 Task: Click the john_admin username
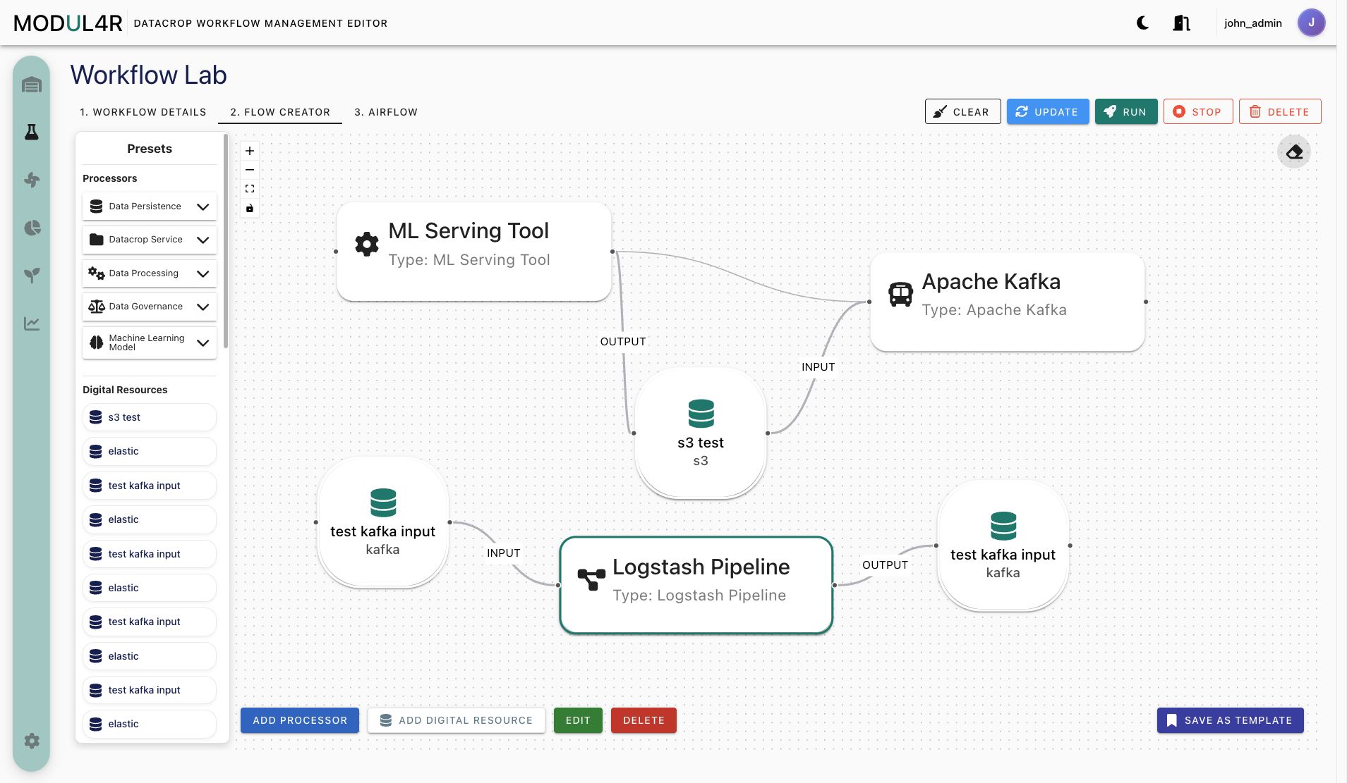[x=1252, y=23]
